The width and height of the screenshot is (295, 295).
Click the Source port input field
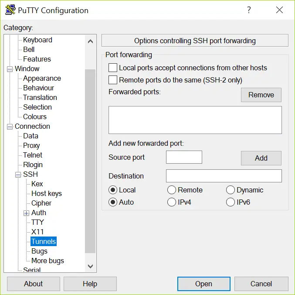184,157
